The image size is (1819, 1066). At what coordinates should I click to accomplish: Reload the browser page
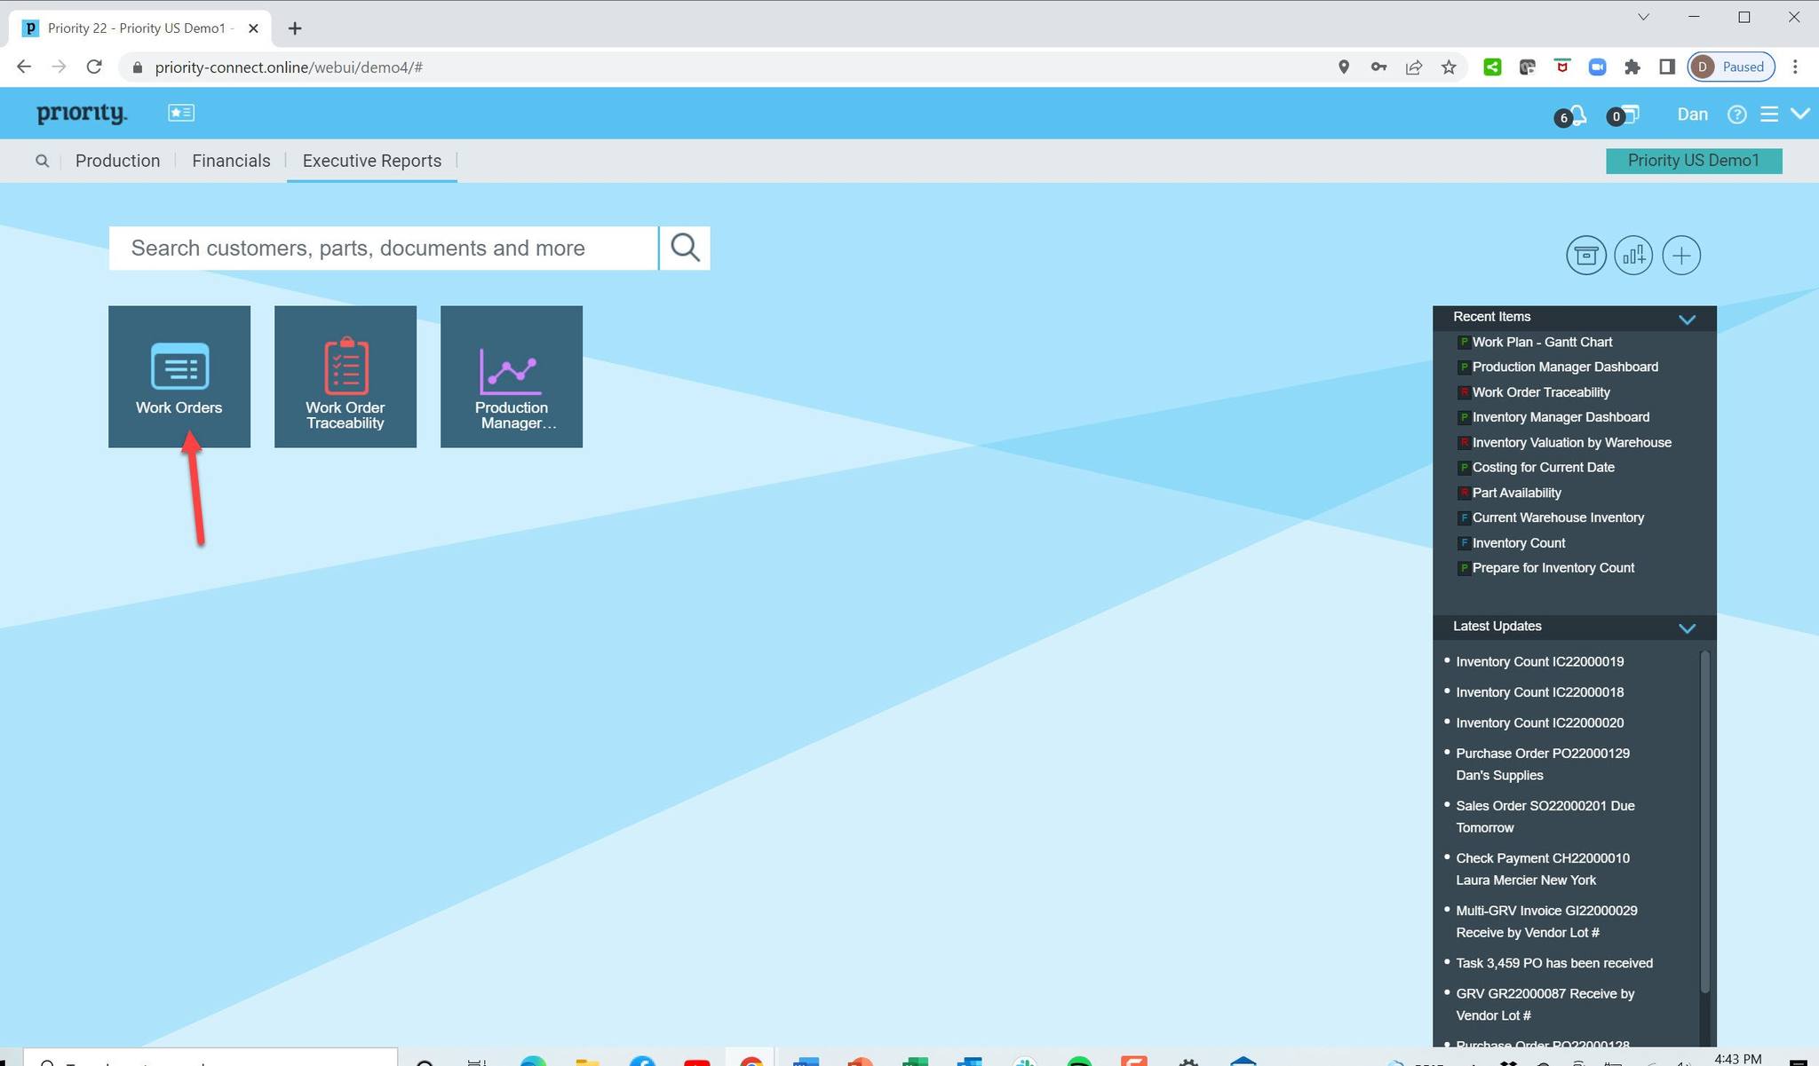click(94, 67)
